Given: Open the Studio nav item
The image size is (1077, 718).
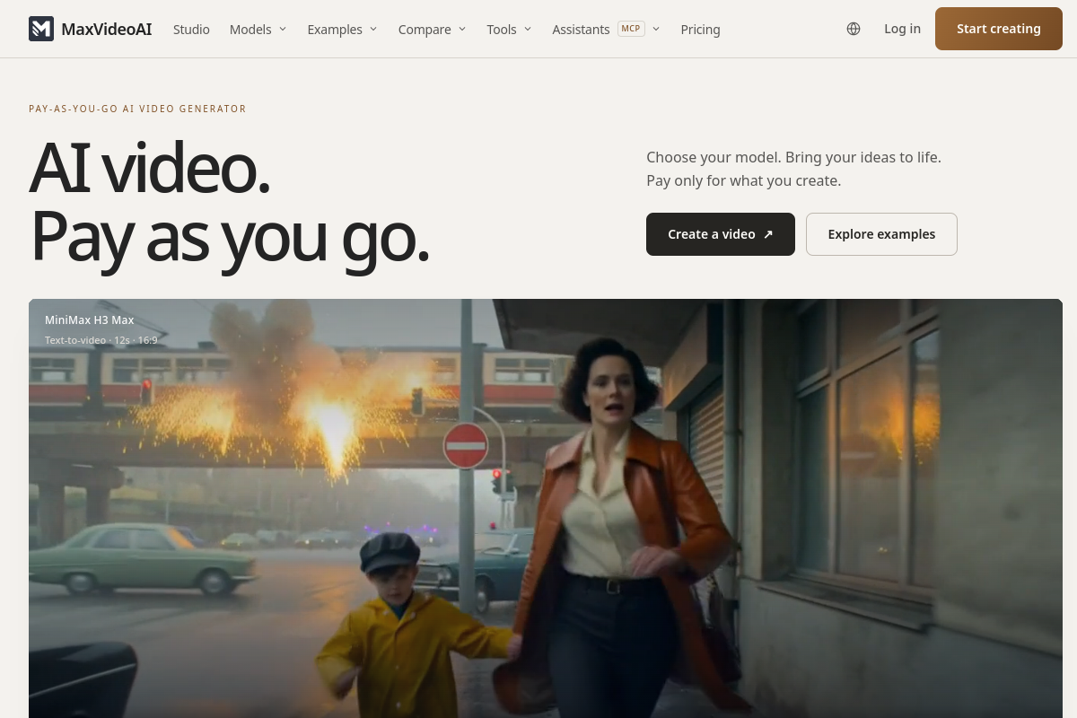Looking at the screenshot, I should coord(191,30).
